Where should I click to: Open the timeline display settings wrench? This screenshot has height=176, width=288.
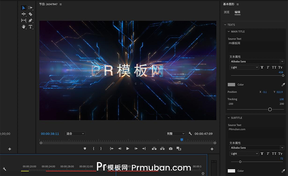coord(4,169)
